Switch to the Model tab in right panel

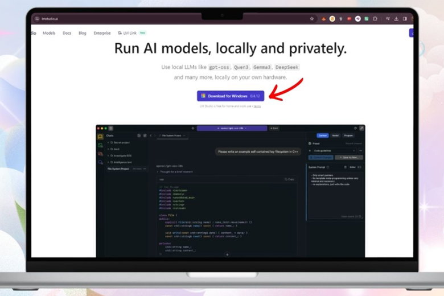[x=335, y=135]
